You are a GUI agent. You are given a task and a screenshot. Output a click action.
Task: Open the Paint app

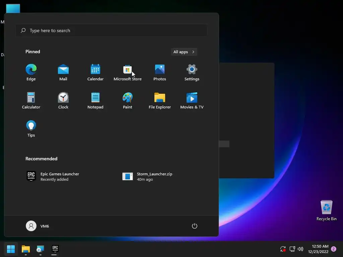(128, 101)
